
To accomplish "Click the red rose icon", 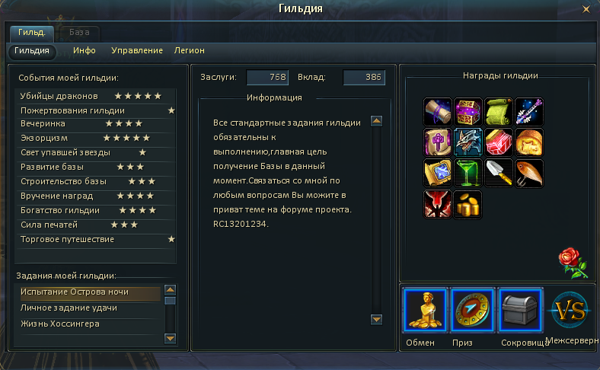I will [x=573, y=263].
